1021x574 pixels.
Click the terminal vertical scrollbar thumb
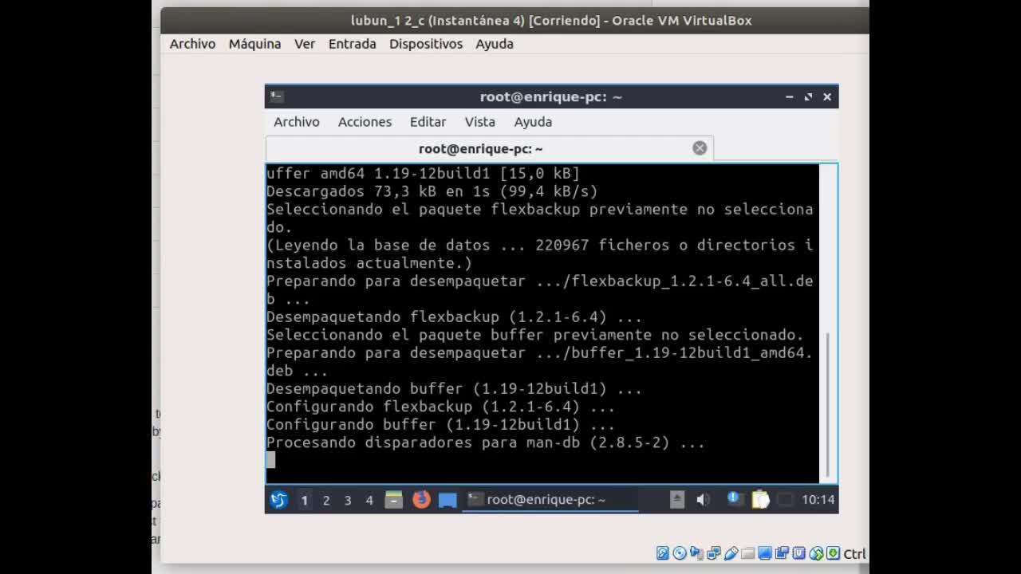(x=828, y=404)
